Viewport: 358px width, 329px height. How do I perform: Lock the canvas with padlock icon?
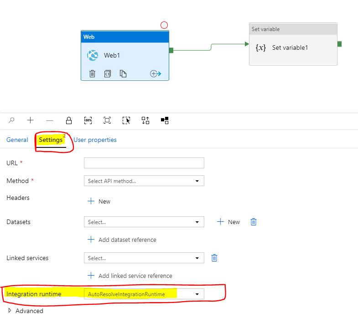point(69,120)
